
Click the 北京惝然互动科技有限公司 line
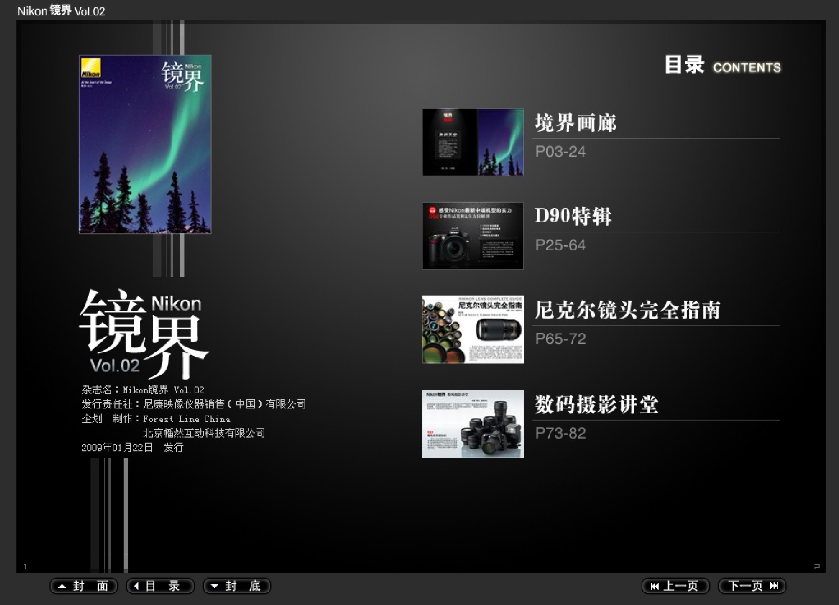coord(204,433)
